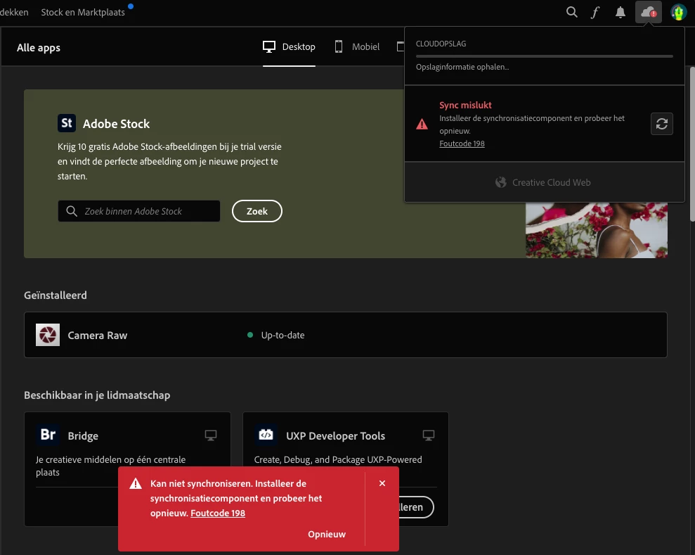Click the Zoek button in Adobe Stock banner
Image resolution: width=695 pixels, height=555 pixels.
(257, 211)
